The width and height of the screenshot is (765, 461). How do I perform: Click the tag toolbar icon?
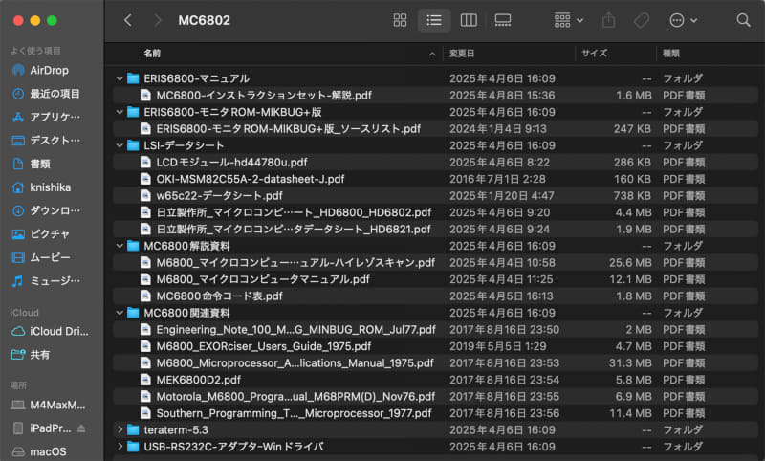641,20
